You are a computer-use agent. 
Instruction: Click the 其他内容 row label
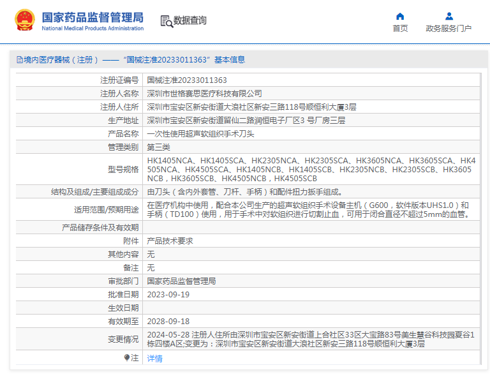click(x=123, y=255)
